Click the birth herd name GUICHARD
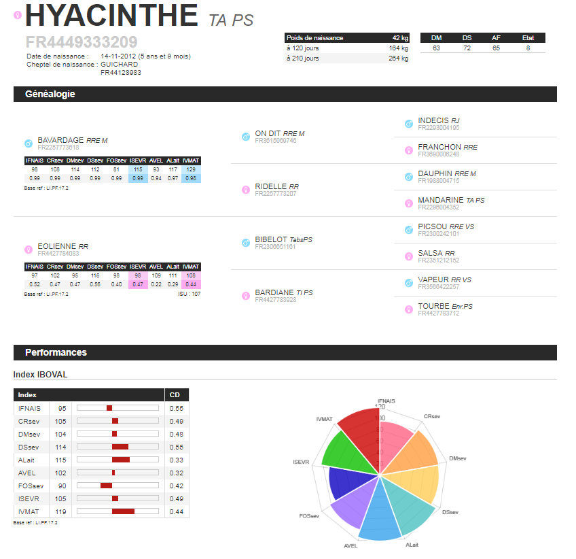Viewport: 576px width, 559px height. click(120, 65)
